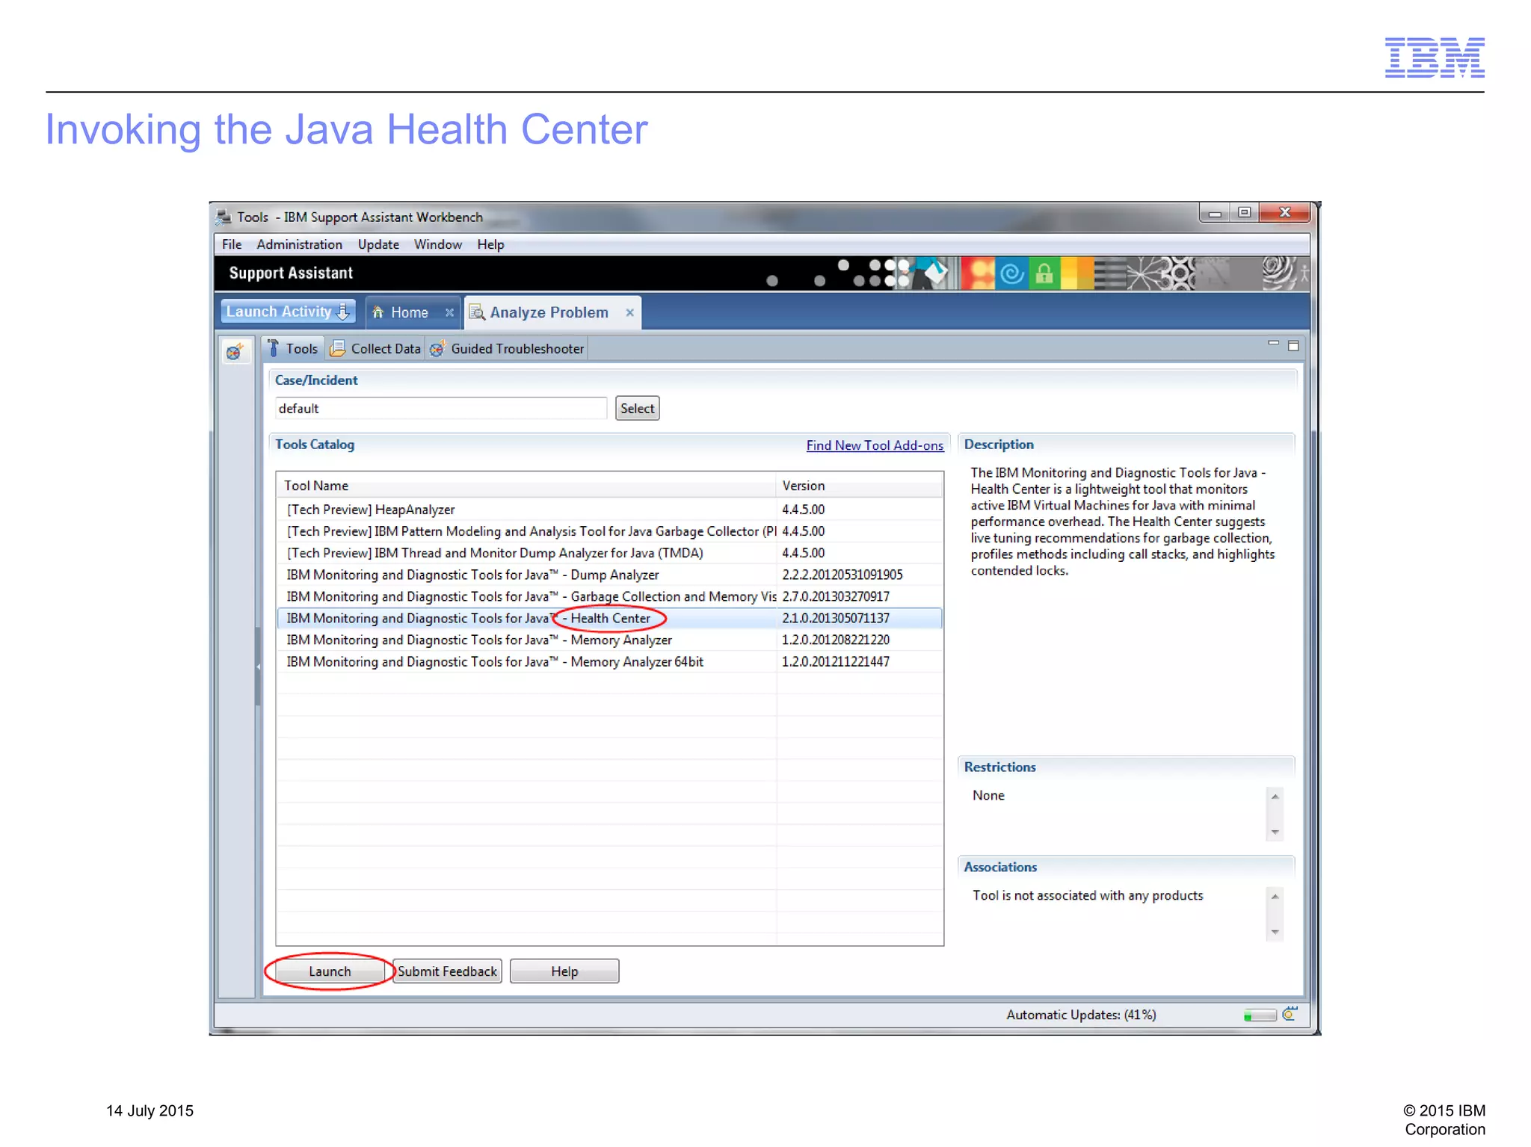The height and width of the screenshot is (1147, 1531).
Task: Click the Select button
Action: click(x=637, y=409)
